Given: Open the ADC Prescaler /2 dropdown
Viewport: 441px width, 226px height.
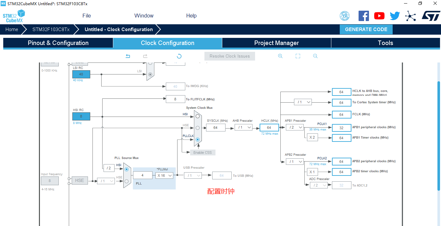Looking at the screenshot, I should pos(319,185).
